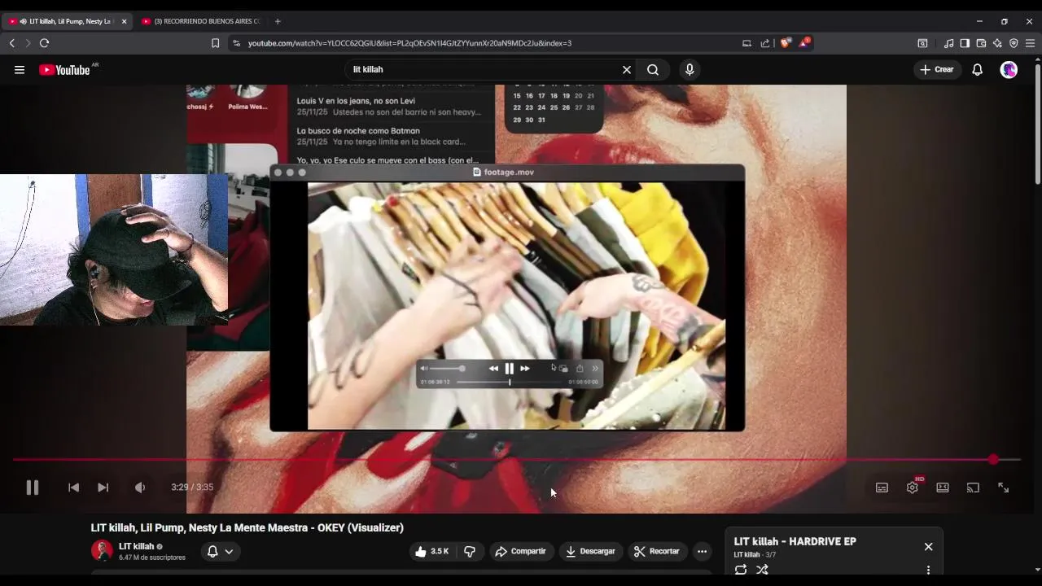Screen dimensions: 1042x586
Task: Dislike the video
Action: pos(470,552)
